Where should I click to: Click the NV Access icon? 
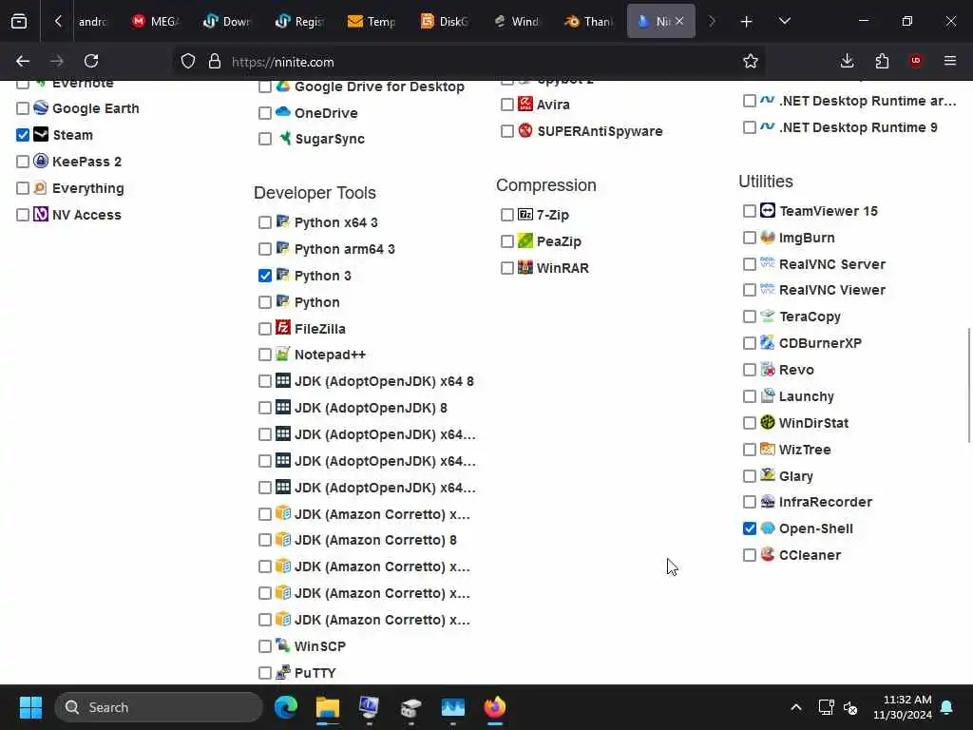click(41, 214)
